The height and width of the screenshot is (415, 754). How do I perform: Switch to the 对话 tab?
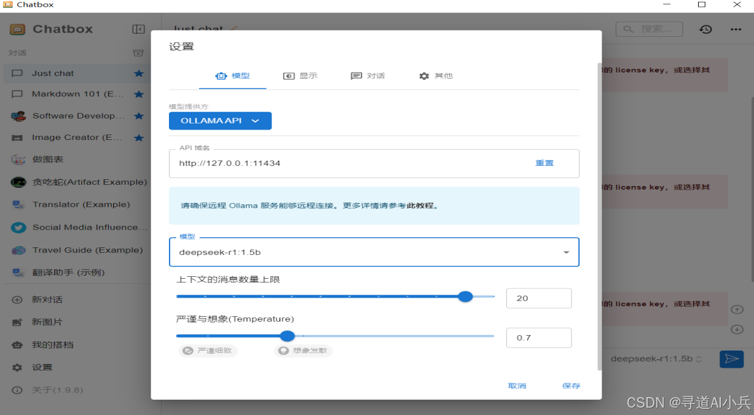(367, 76)
